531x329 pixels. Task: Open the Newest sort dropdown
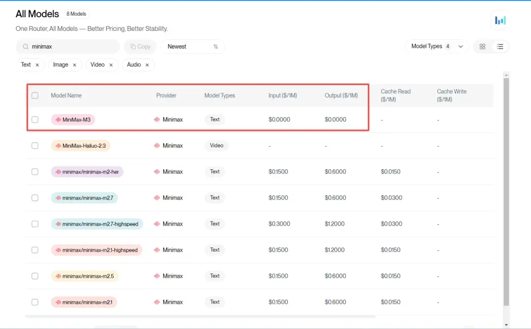192,47
